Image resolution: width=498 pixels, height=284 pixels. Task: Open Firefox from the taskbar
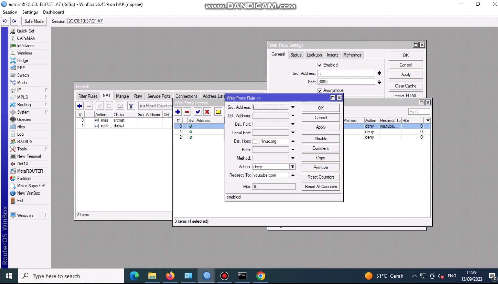coord(170,276)
